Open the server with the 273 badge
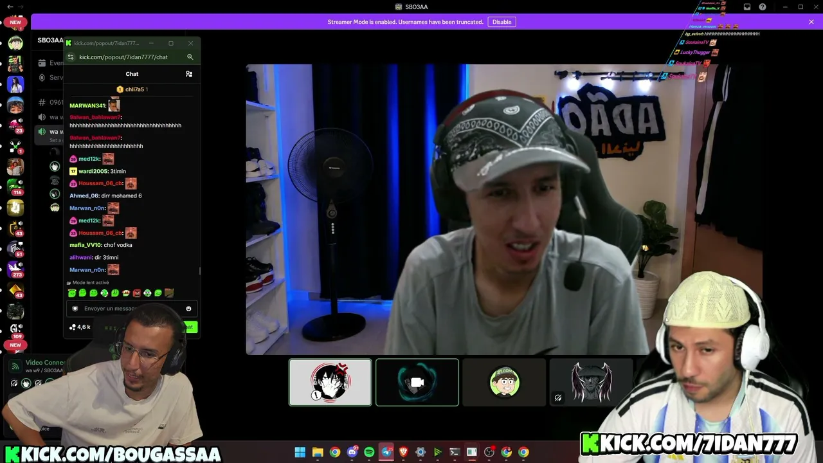823x463 pixels. click(x=15, y=269)
